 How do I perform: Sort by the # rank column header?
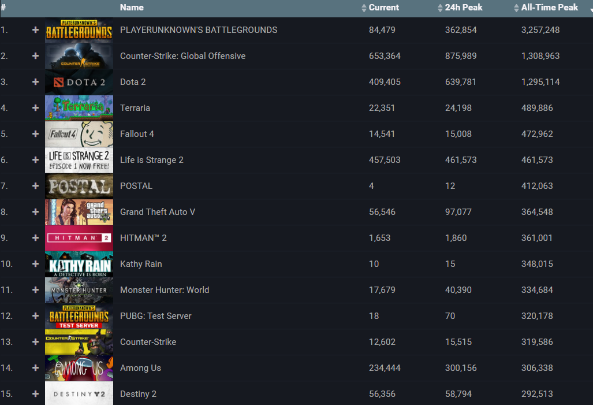pyautogui.click(x=3, y=8)
